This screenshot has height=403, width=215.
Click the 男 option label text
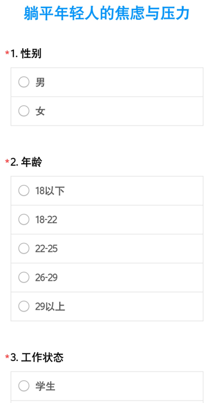click(x=40, y=82)
